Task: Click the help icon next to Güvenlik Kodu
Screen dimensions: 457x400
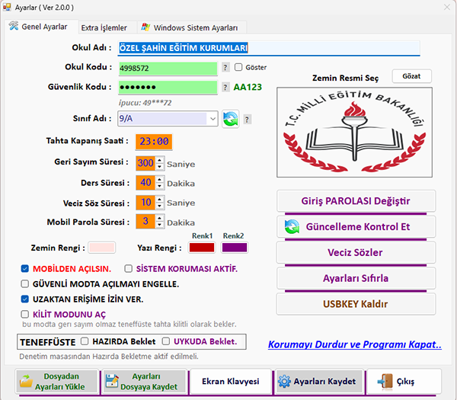Action: point(225,87)
